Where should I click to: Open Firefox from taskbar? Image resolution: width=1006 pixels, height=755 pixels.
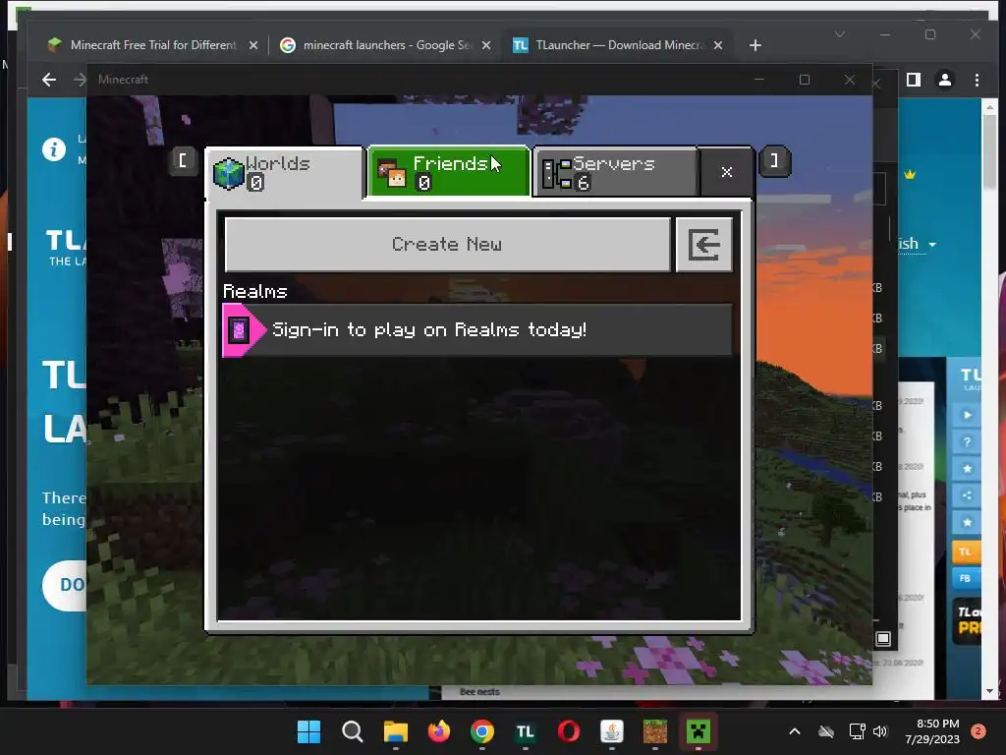tap(439, 731)
